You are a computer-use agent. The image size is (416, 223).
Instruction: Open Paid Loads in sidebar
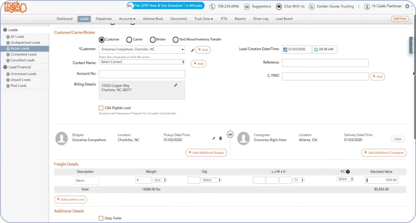tap(18, 86)
